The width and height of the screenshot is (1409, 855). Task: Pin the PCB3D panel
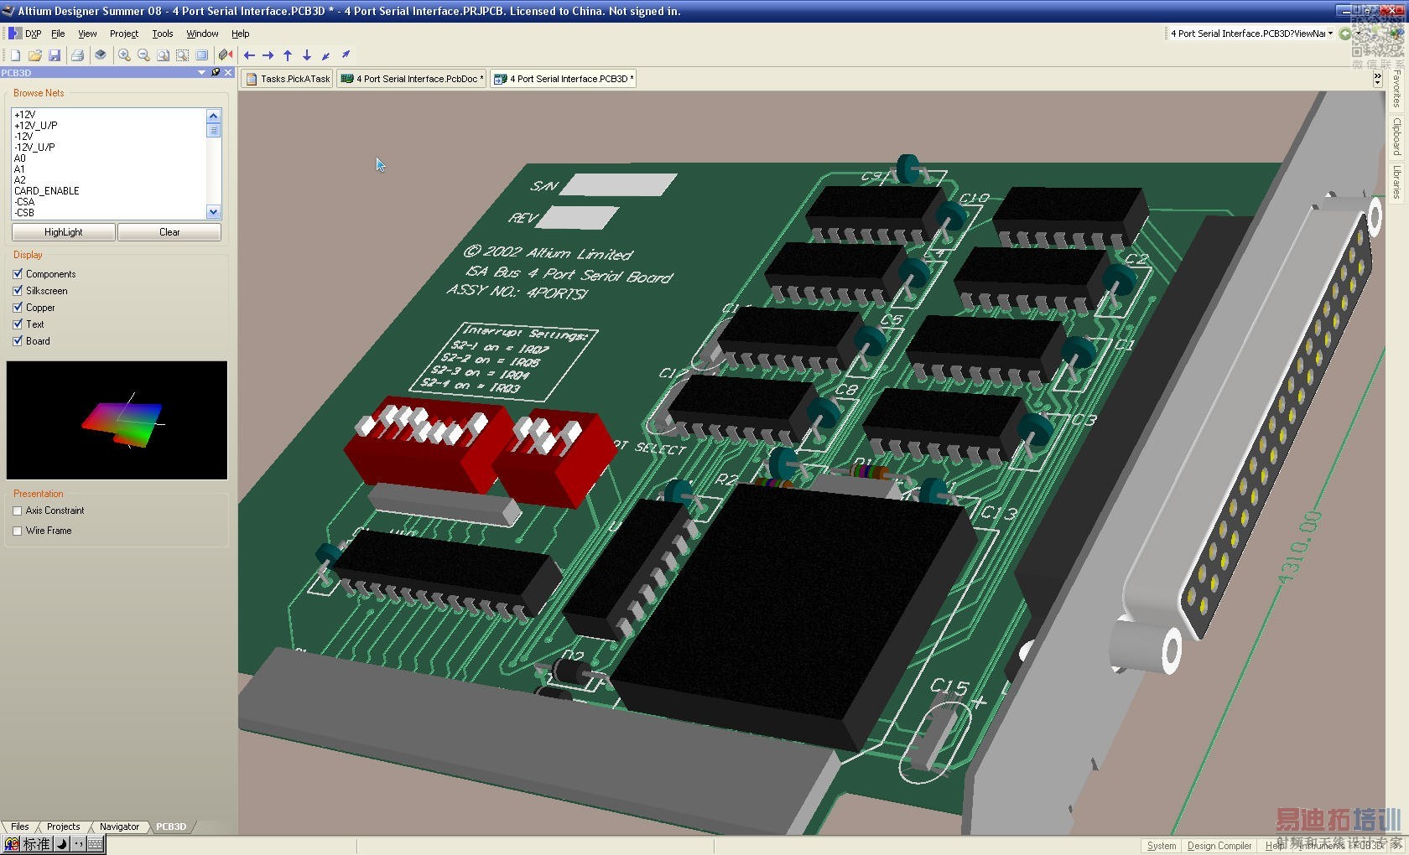(216, 73)
